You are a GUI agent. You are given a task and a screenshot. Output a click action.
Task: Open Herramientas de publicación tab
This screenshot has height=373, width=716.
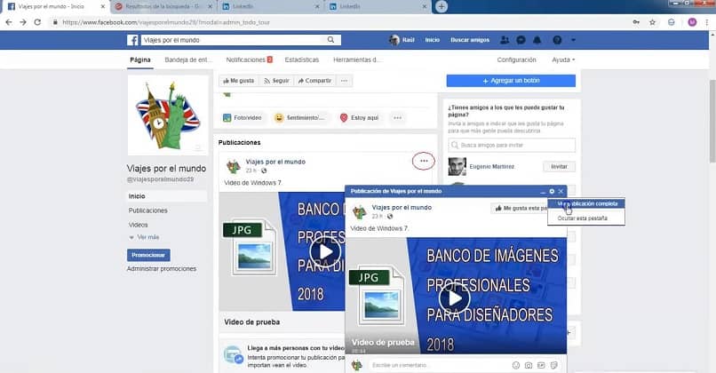(x=358, y=60)
